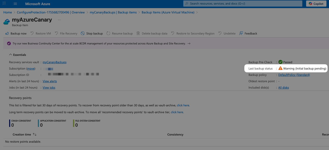This screenshot has height=150, width=329.
Task: Click the Stop backup label
Action: (x=95, y=34)
